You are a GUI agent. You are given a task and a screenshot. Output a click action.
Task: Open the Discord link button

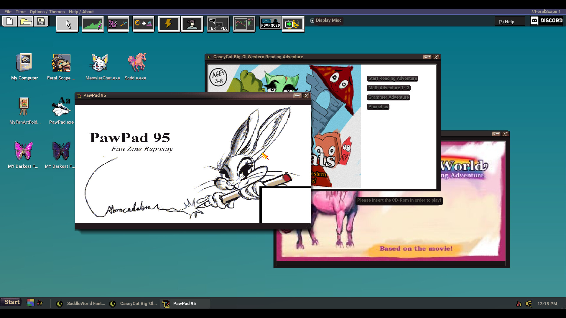(547, 21)
